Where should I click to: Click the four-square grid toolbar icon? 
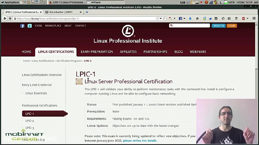[216, 19]
